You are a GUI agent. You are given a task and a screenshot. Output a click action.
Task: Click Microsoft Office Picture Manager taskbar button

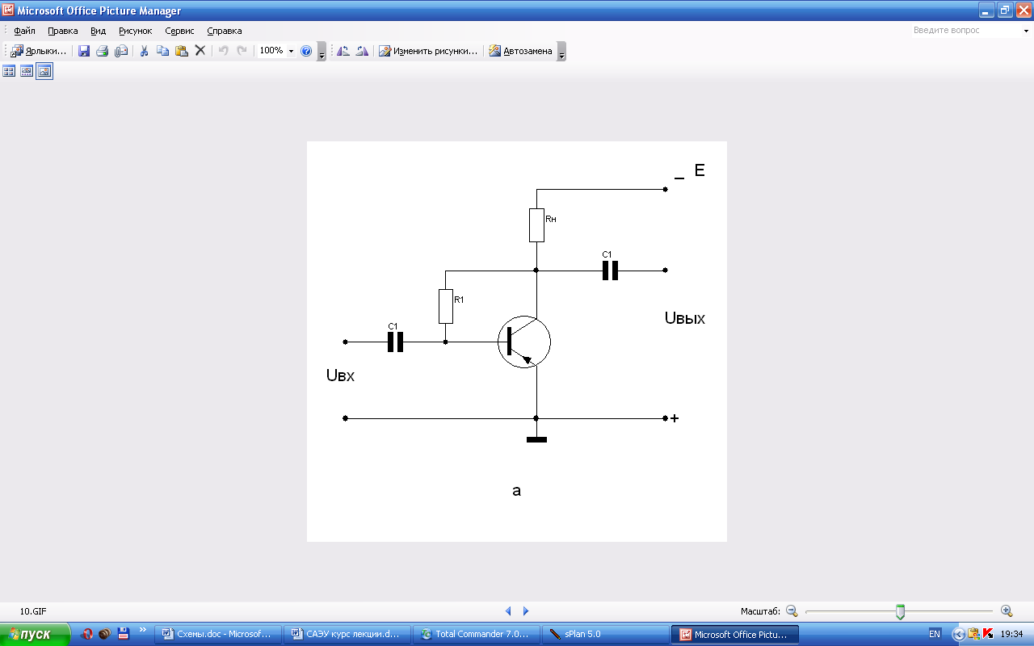click(x=736, y=635)
